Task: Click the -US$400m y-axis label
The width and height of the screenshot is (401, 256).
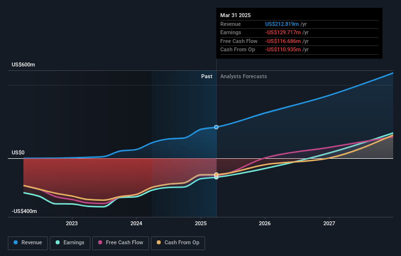Action: pos(24,211)
